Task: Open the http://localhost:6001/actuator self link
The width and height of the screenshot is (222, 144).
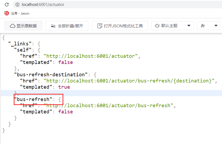Action: (90, 56)
